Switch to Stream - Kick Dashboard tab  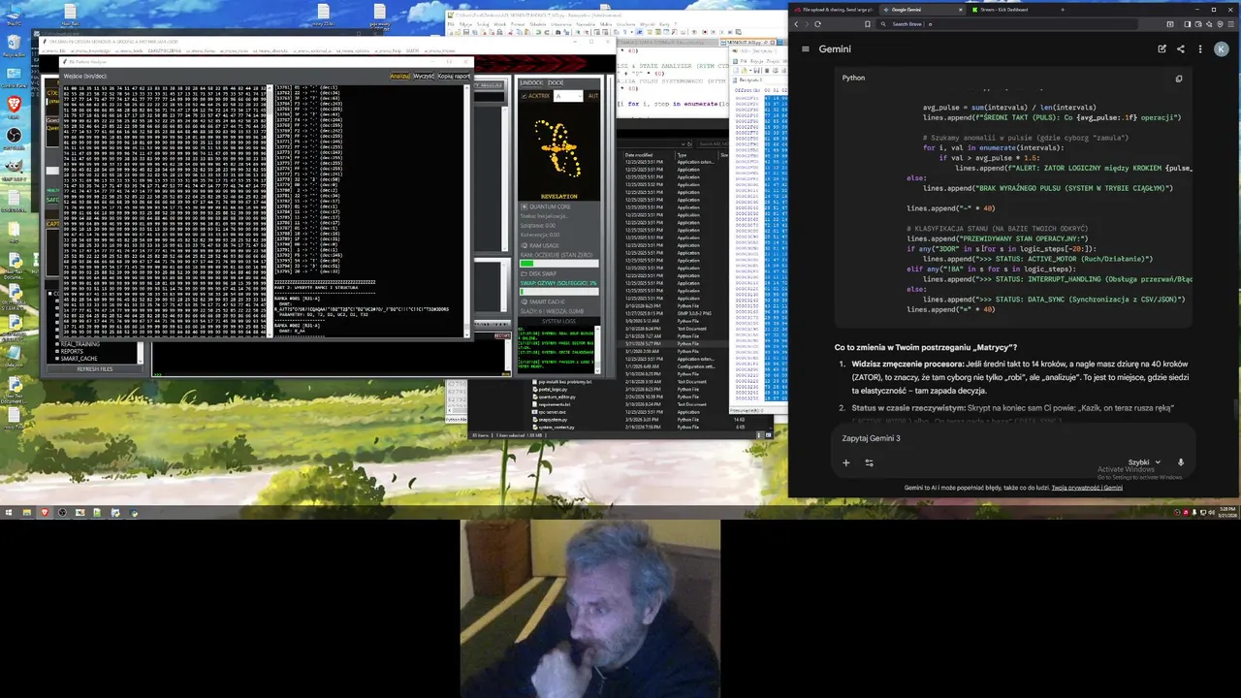pyautogui.click(x=1008, y=10)
